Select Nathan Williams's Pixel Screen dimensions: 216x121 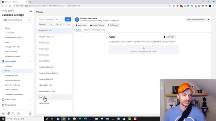[54, 91]
